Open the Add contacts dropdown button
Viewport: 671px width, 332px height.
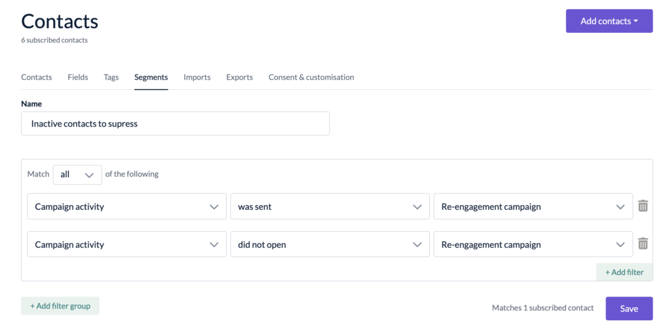click(x=609, y=21)
